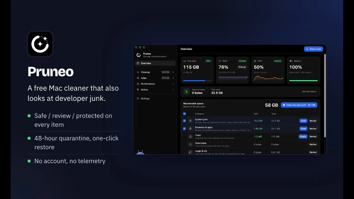Image resolution: width=354 pixels, height=199 pixels.
Task: Click Review for Browsers & apps
Action: click(x=313, y=129)
